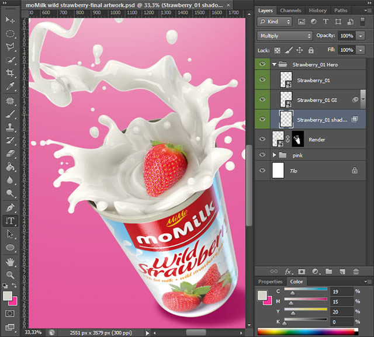Open the Kind filter dropdown
This screenshot has width=374, height=337.
coord(275,22)
